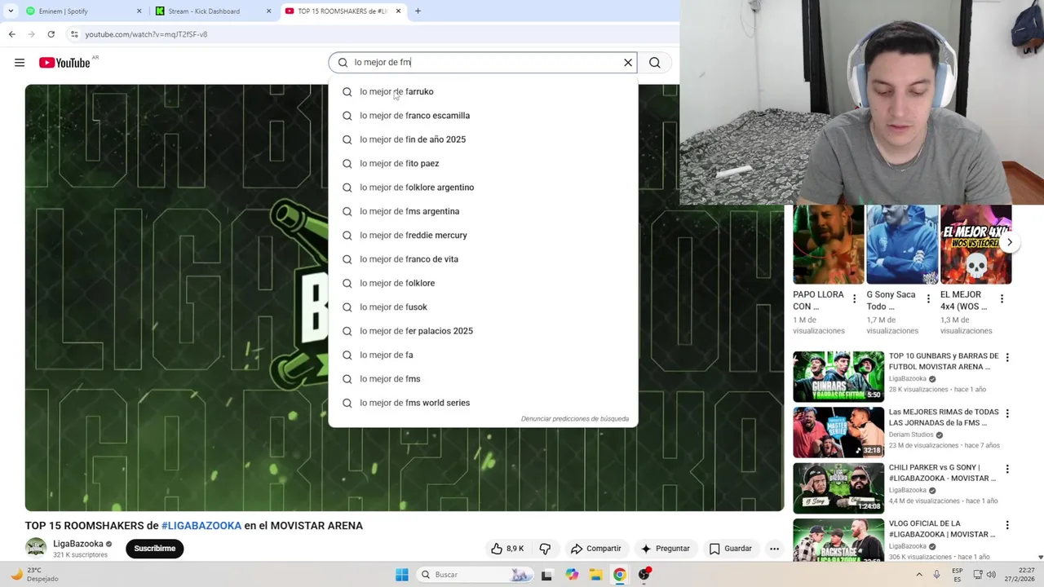Viewport: 1044px width, 587px height.
Task: Open Las MEJORES RIMAS de TODAS video title
Action: [944, 417]
